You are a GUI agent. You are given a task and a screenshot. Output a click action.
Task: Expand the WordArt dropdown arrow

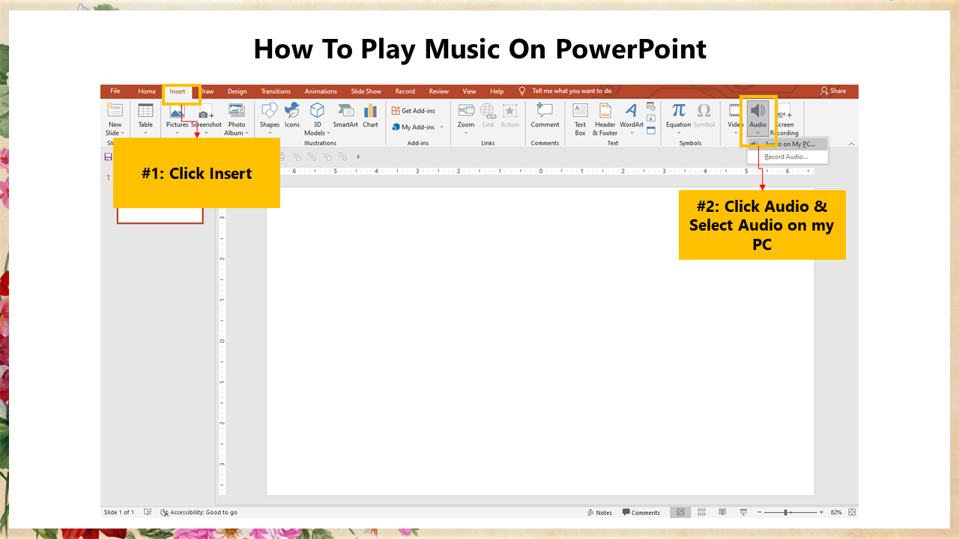pos(632,133)
